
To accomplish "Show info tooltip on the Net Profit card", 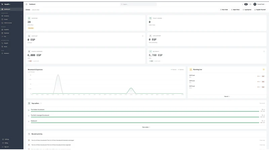I will 264,51.
